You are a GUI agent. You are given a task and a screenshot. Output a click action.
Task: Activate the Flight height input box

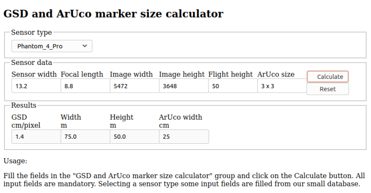point(233,86)
